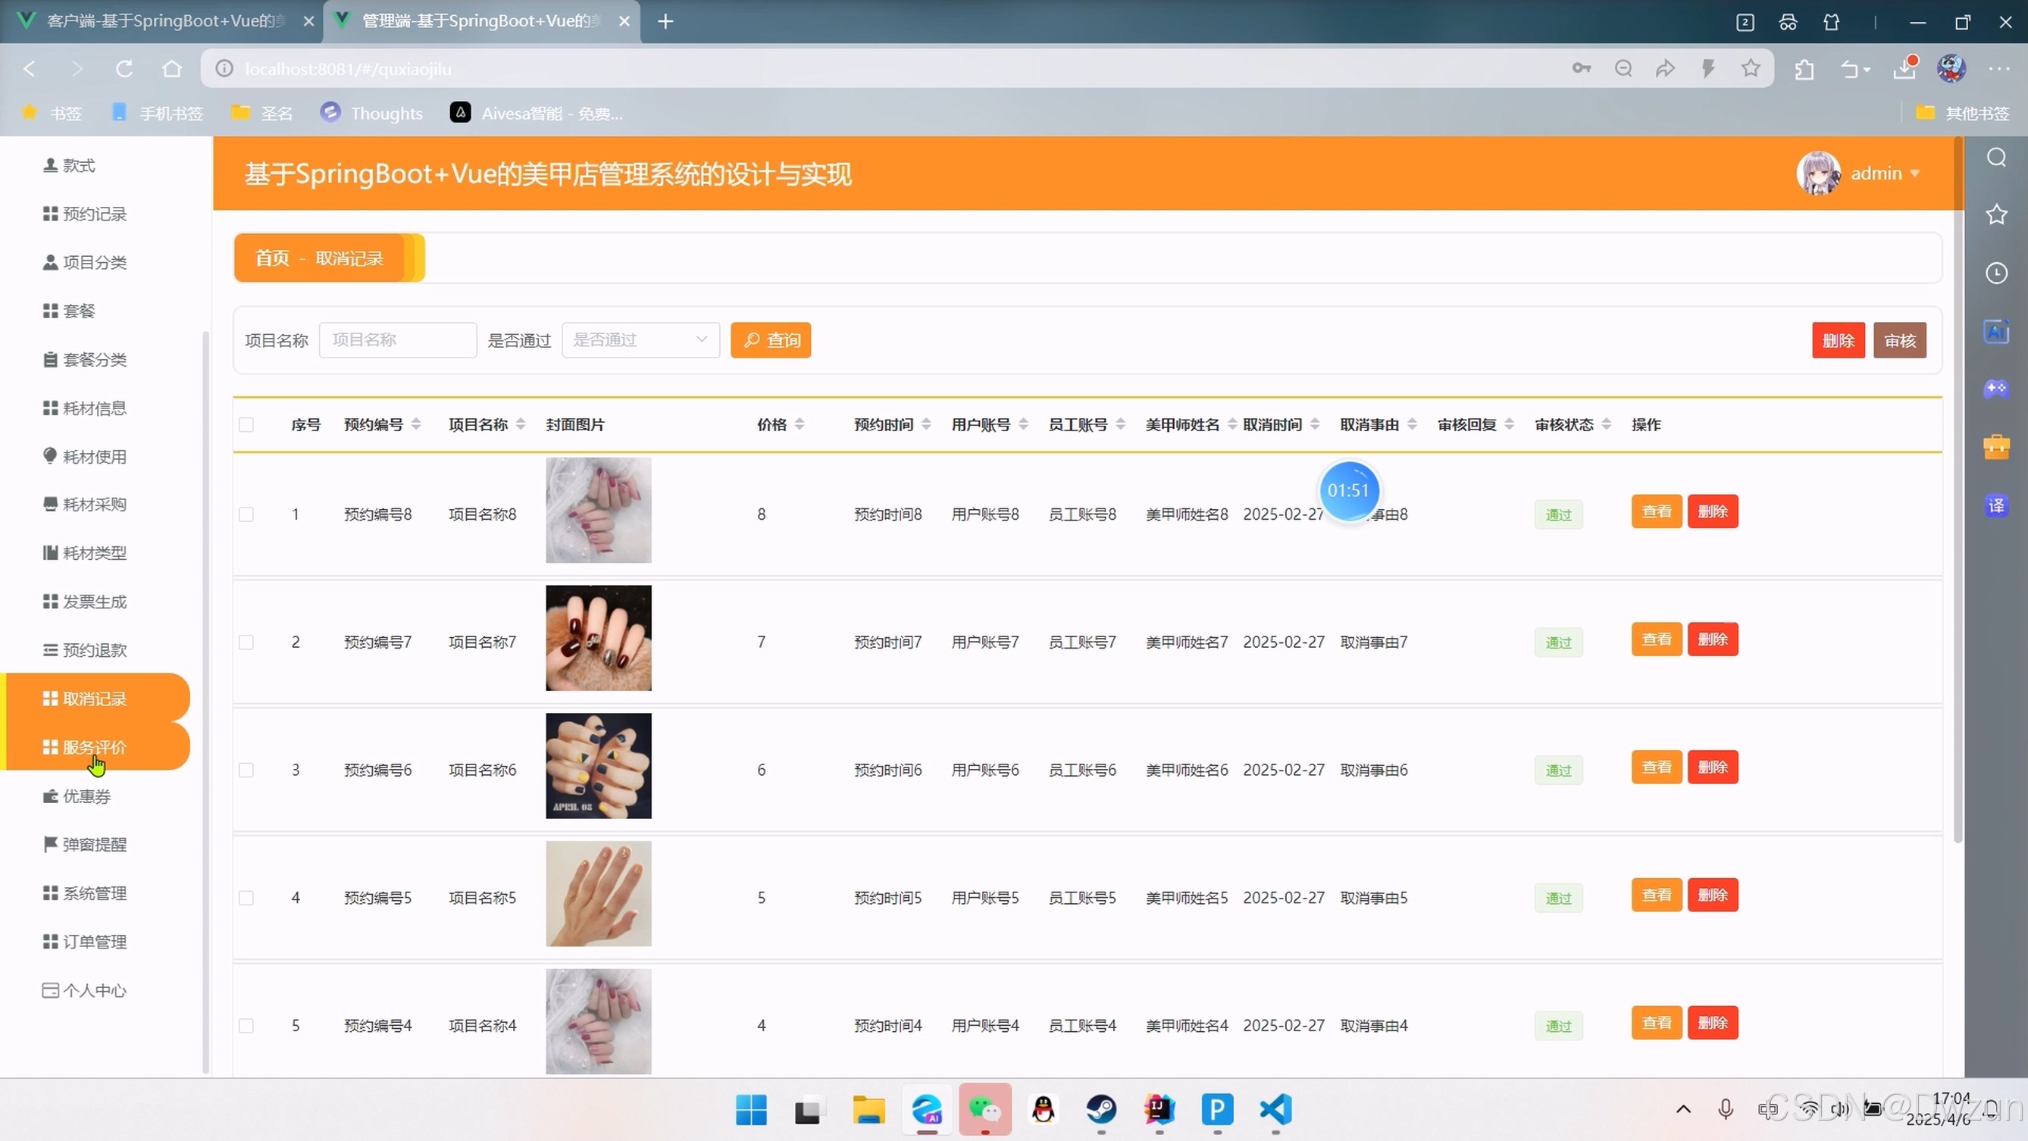Toggle the select-all header checkbox
The image size is (2028, 1141).
point(246,425)
